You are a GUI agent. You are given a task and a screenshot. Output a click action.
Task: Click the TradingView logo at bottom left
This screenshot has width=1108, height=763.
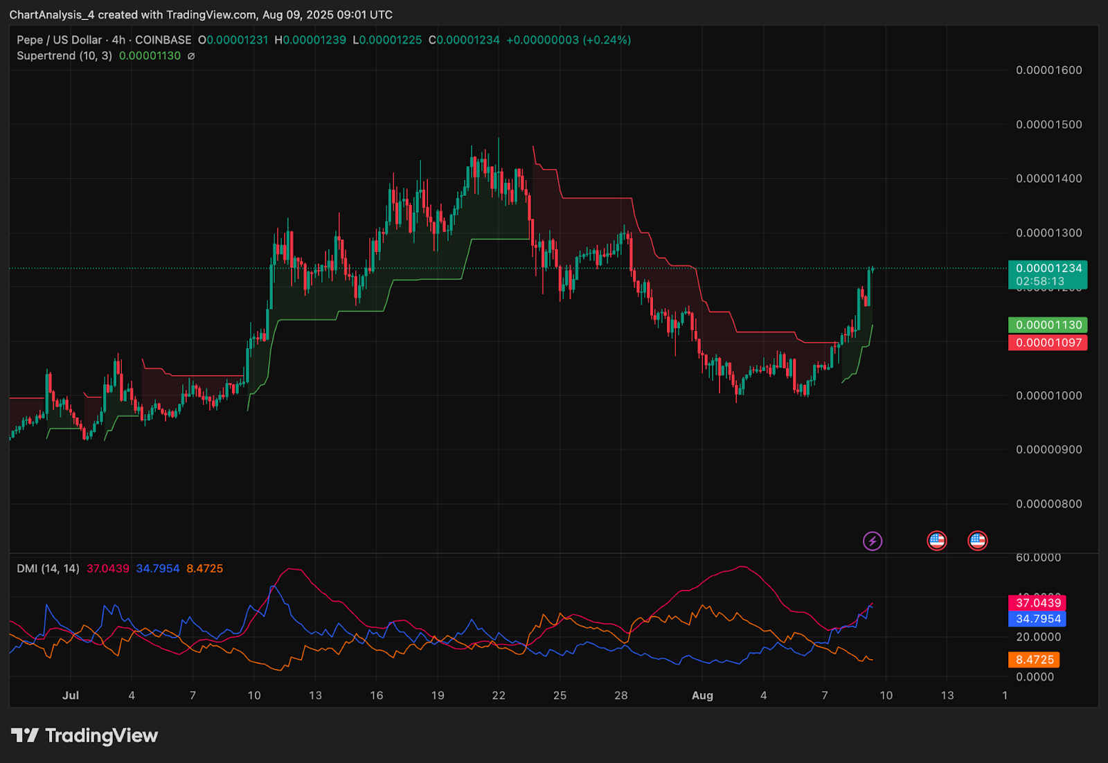click(x=84, y=735)
